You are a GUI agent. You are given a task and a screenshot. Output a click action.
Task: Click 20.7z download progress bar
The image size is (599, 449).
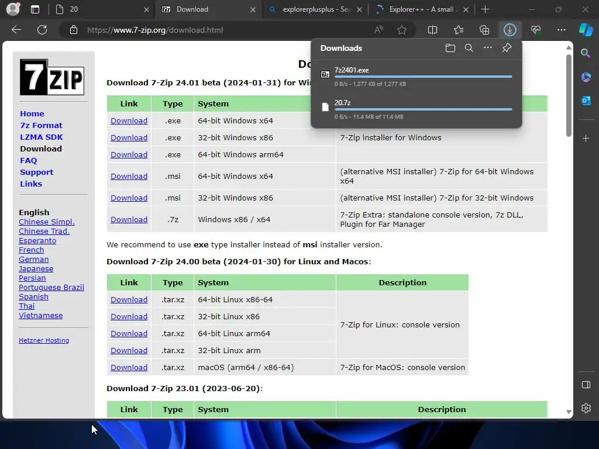[x=423, y=109]
